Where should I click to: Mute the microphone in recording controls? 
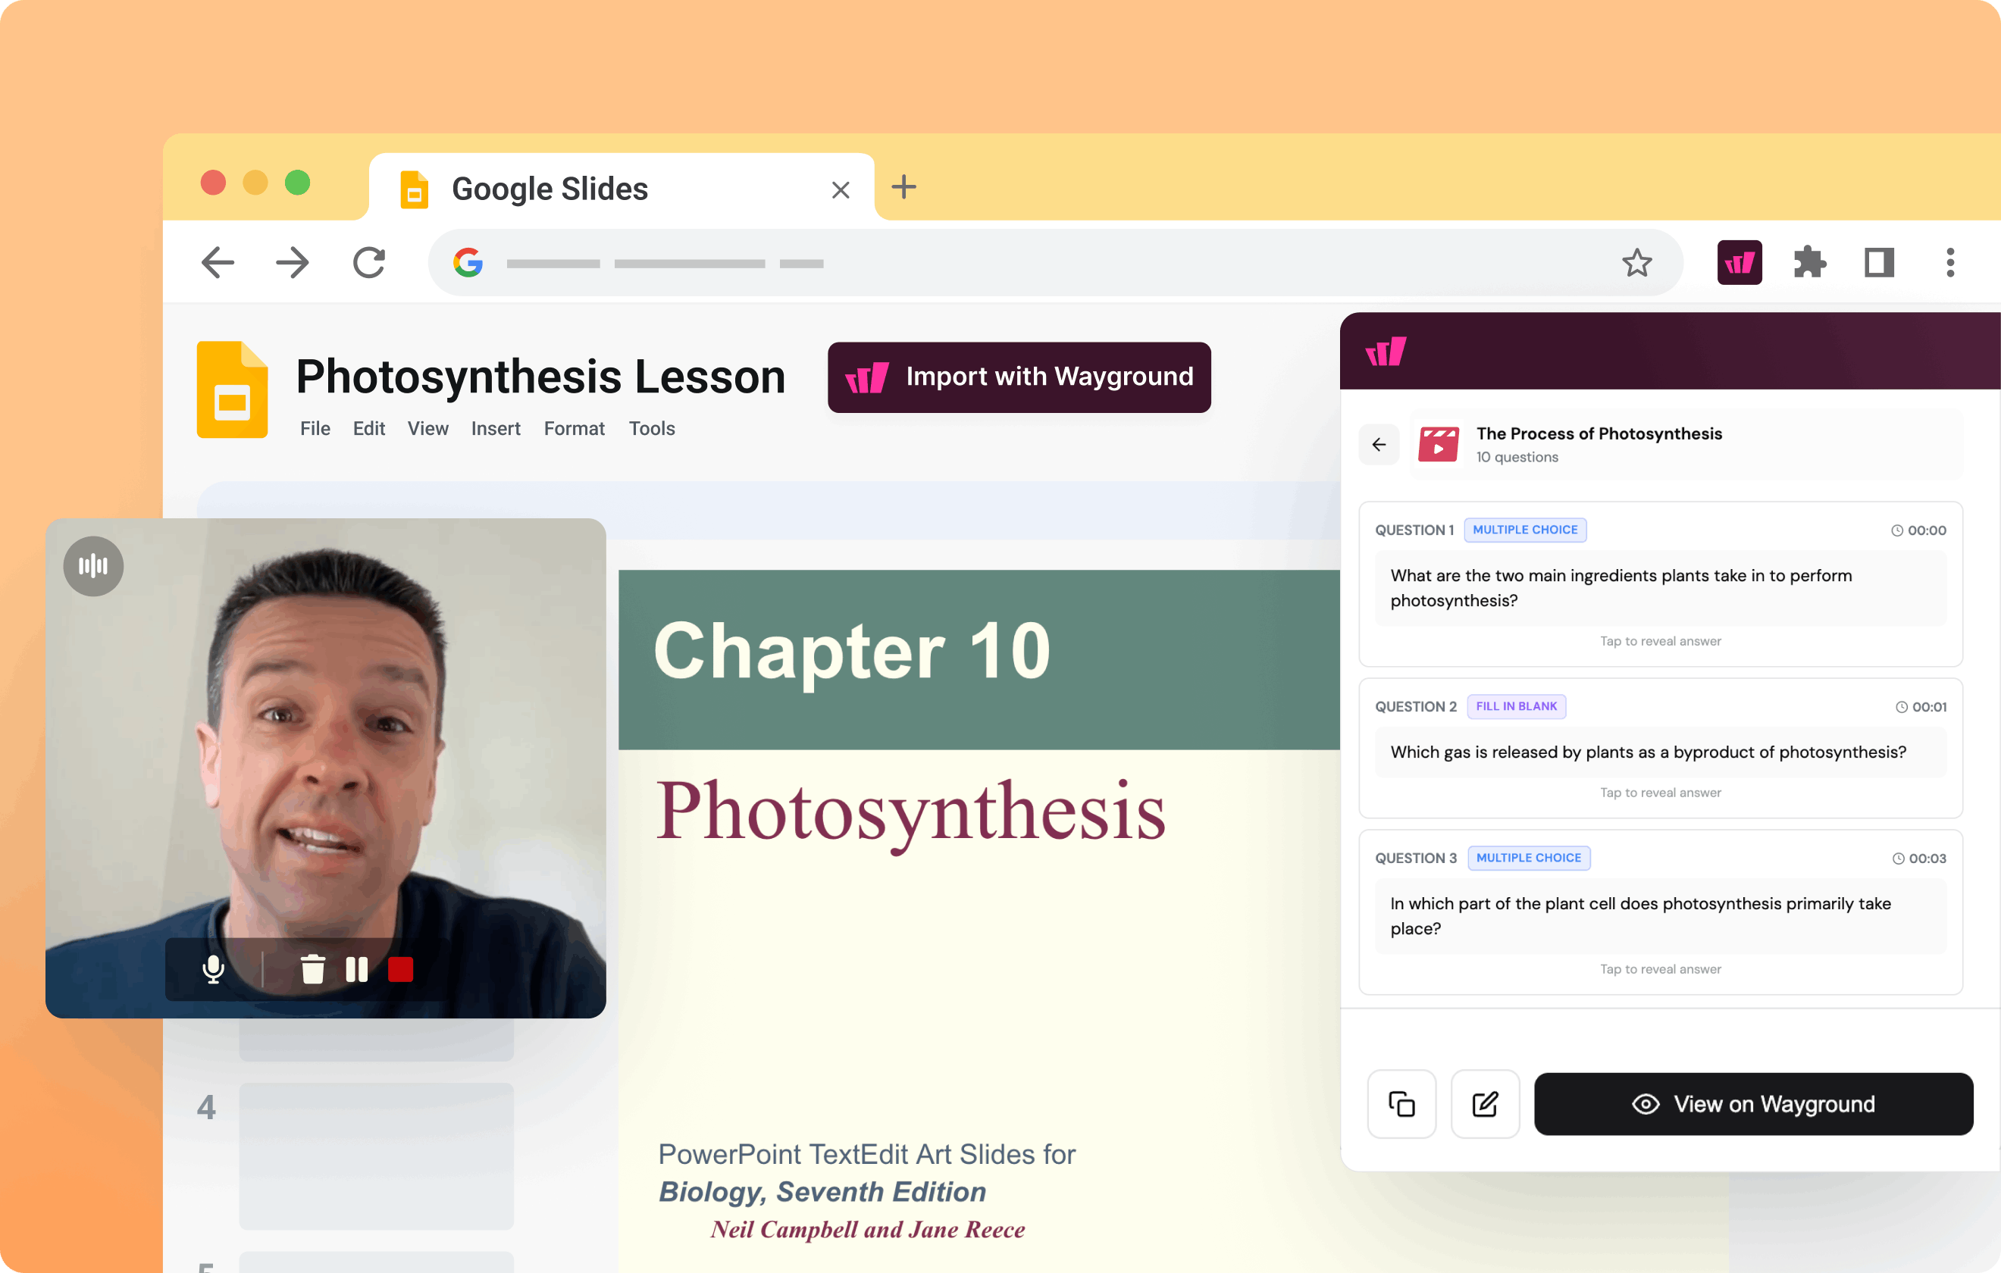coord(214,969)
